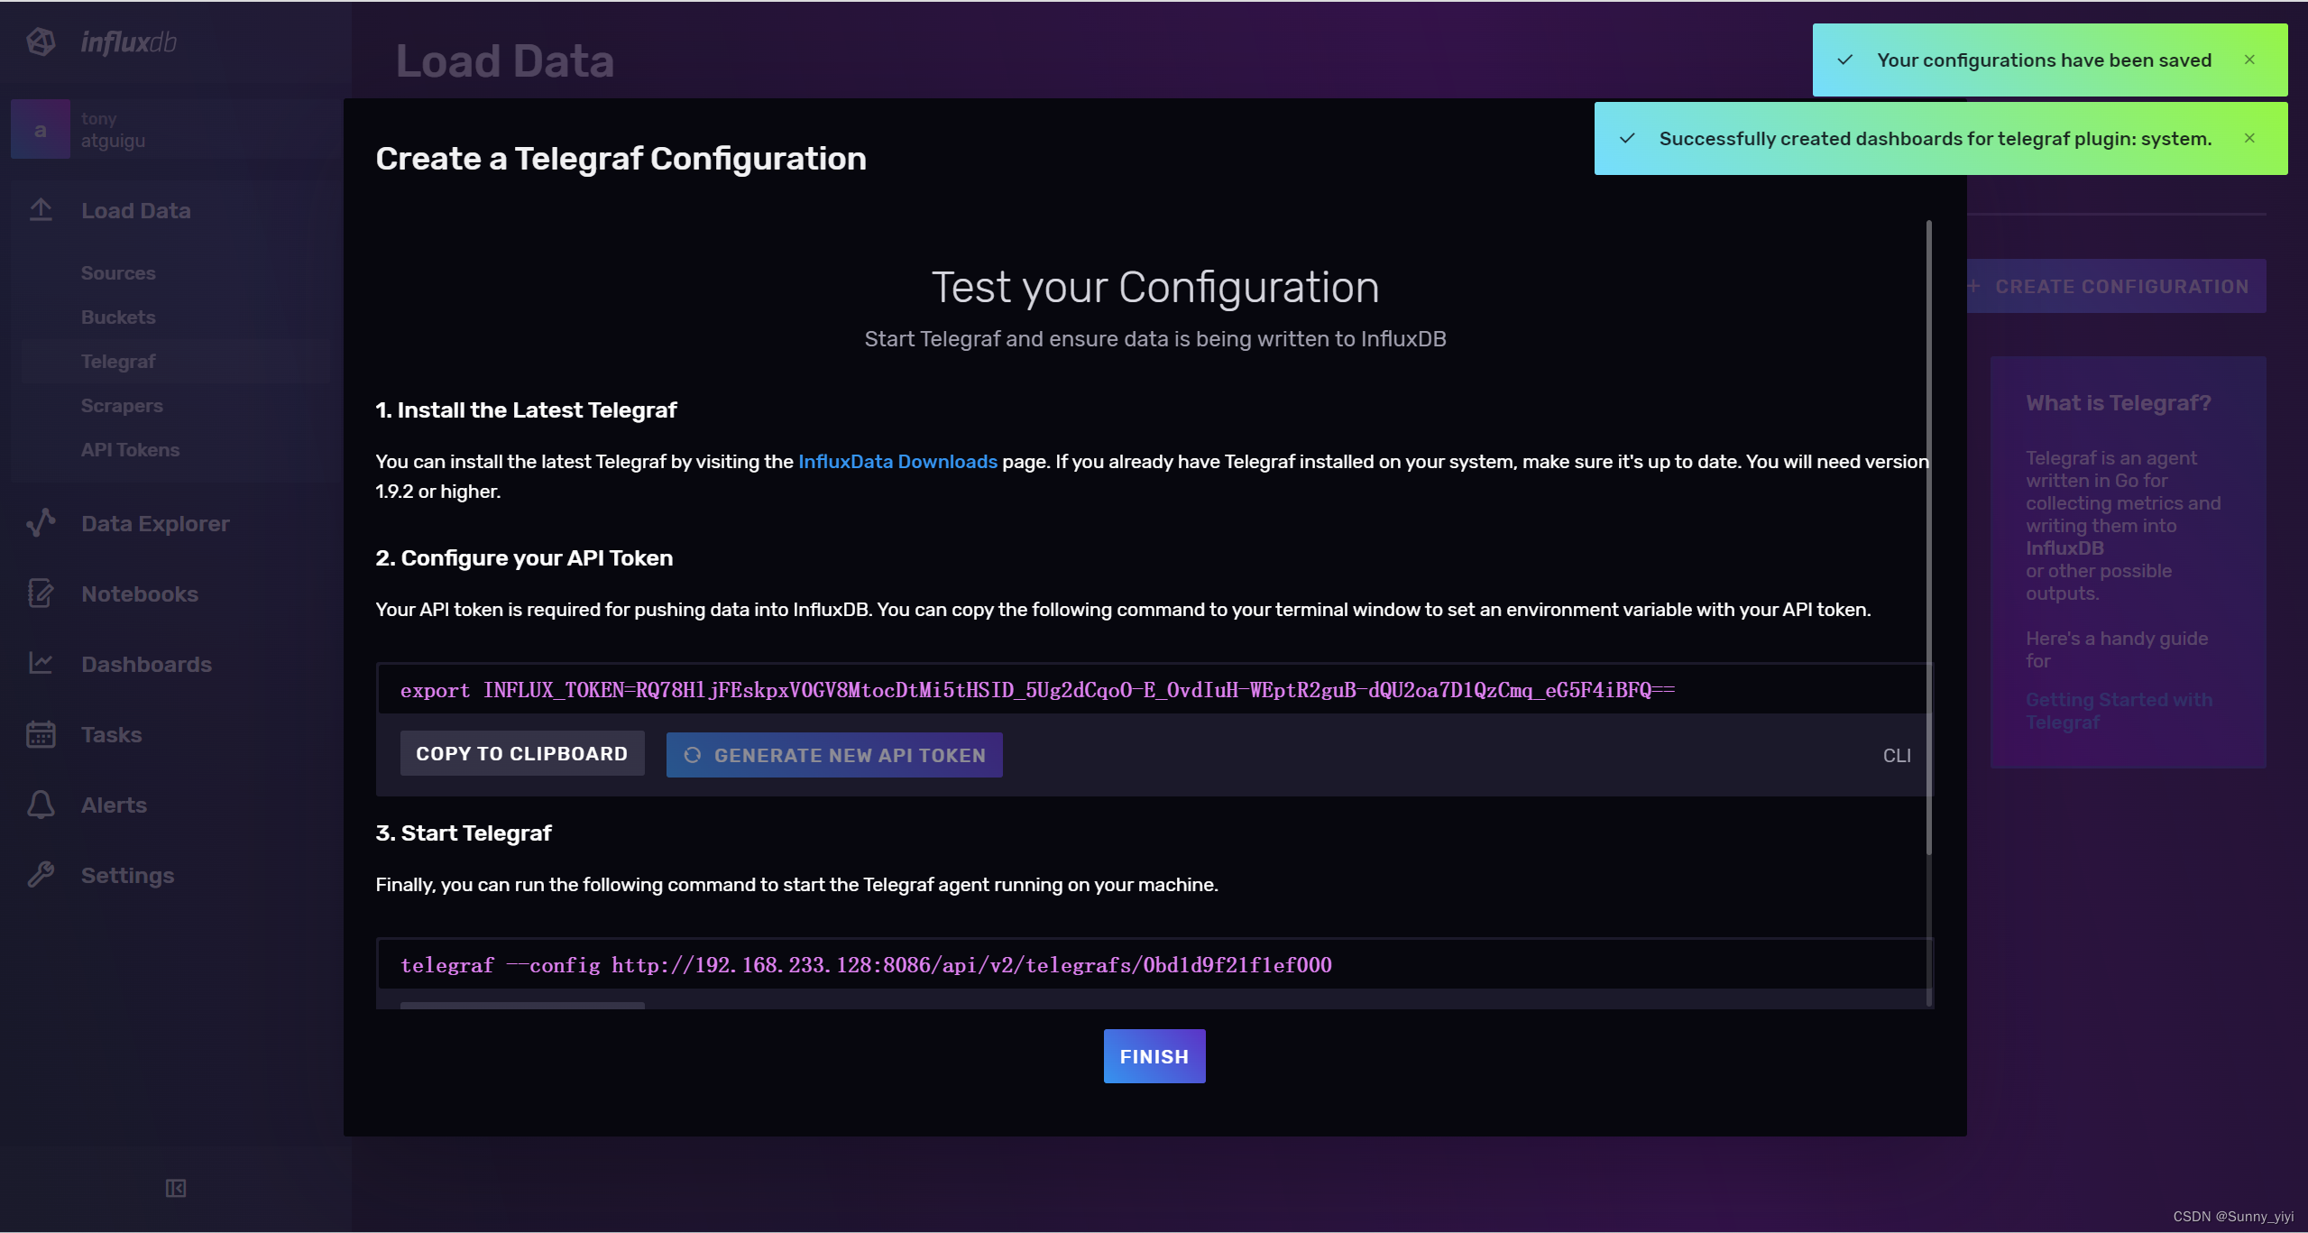Click the Tasks calendar icon
Image resolution: width=2308 pixels, height=1233 pixels.
pyautogui.click(x=41, y=734)
